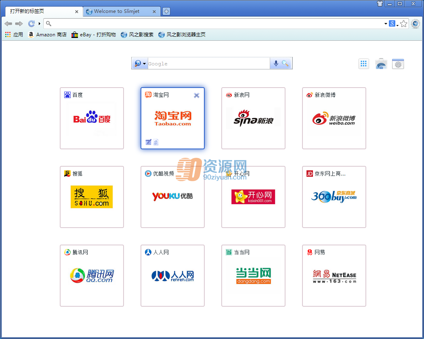Open the 网易 NetEase speed dial tile

coord(334,276)
